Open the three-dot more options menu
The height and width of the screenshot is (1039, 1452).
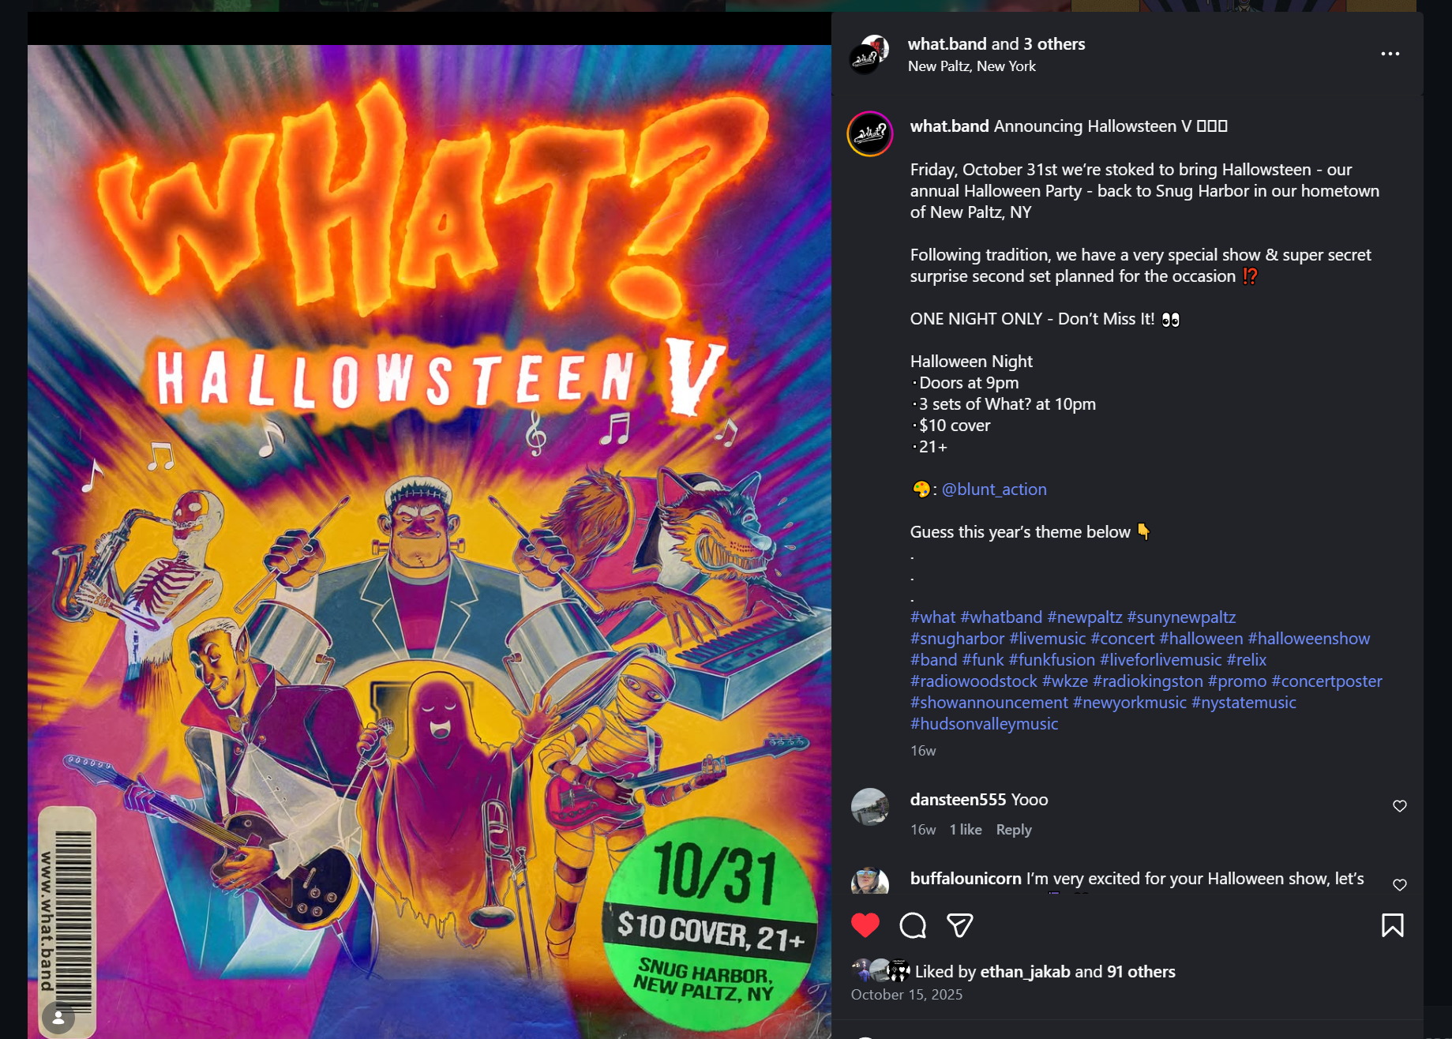tap(1390, 54)
